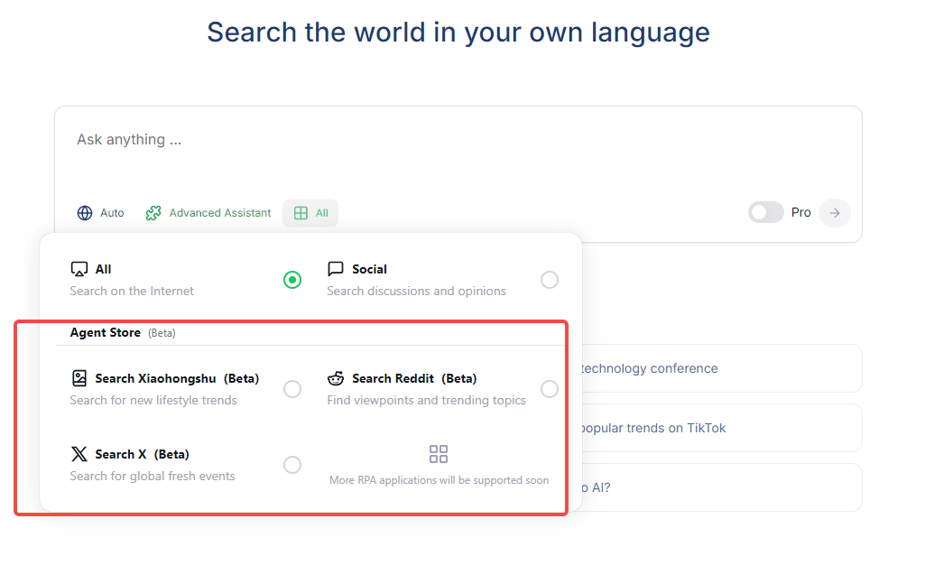Select the All radio button
This screenshot has height=584, width=944.
click(x=292, y=280)
